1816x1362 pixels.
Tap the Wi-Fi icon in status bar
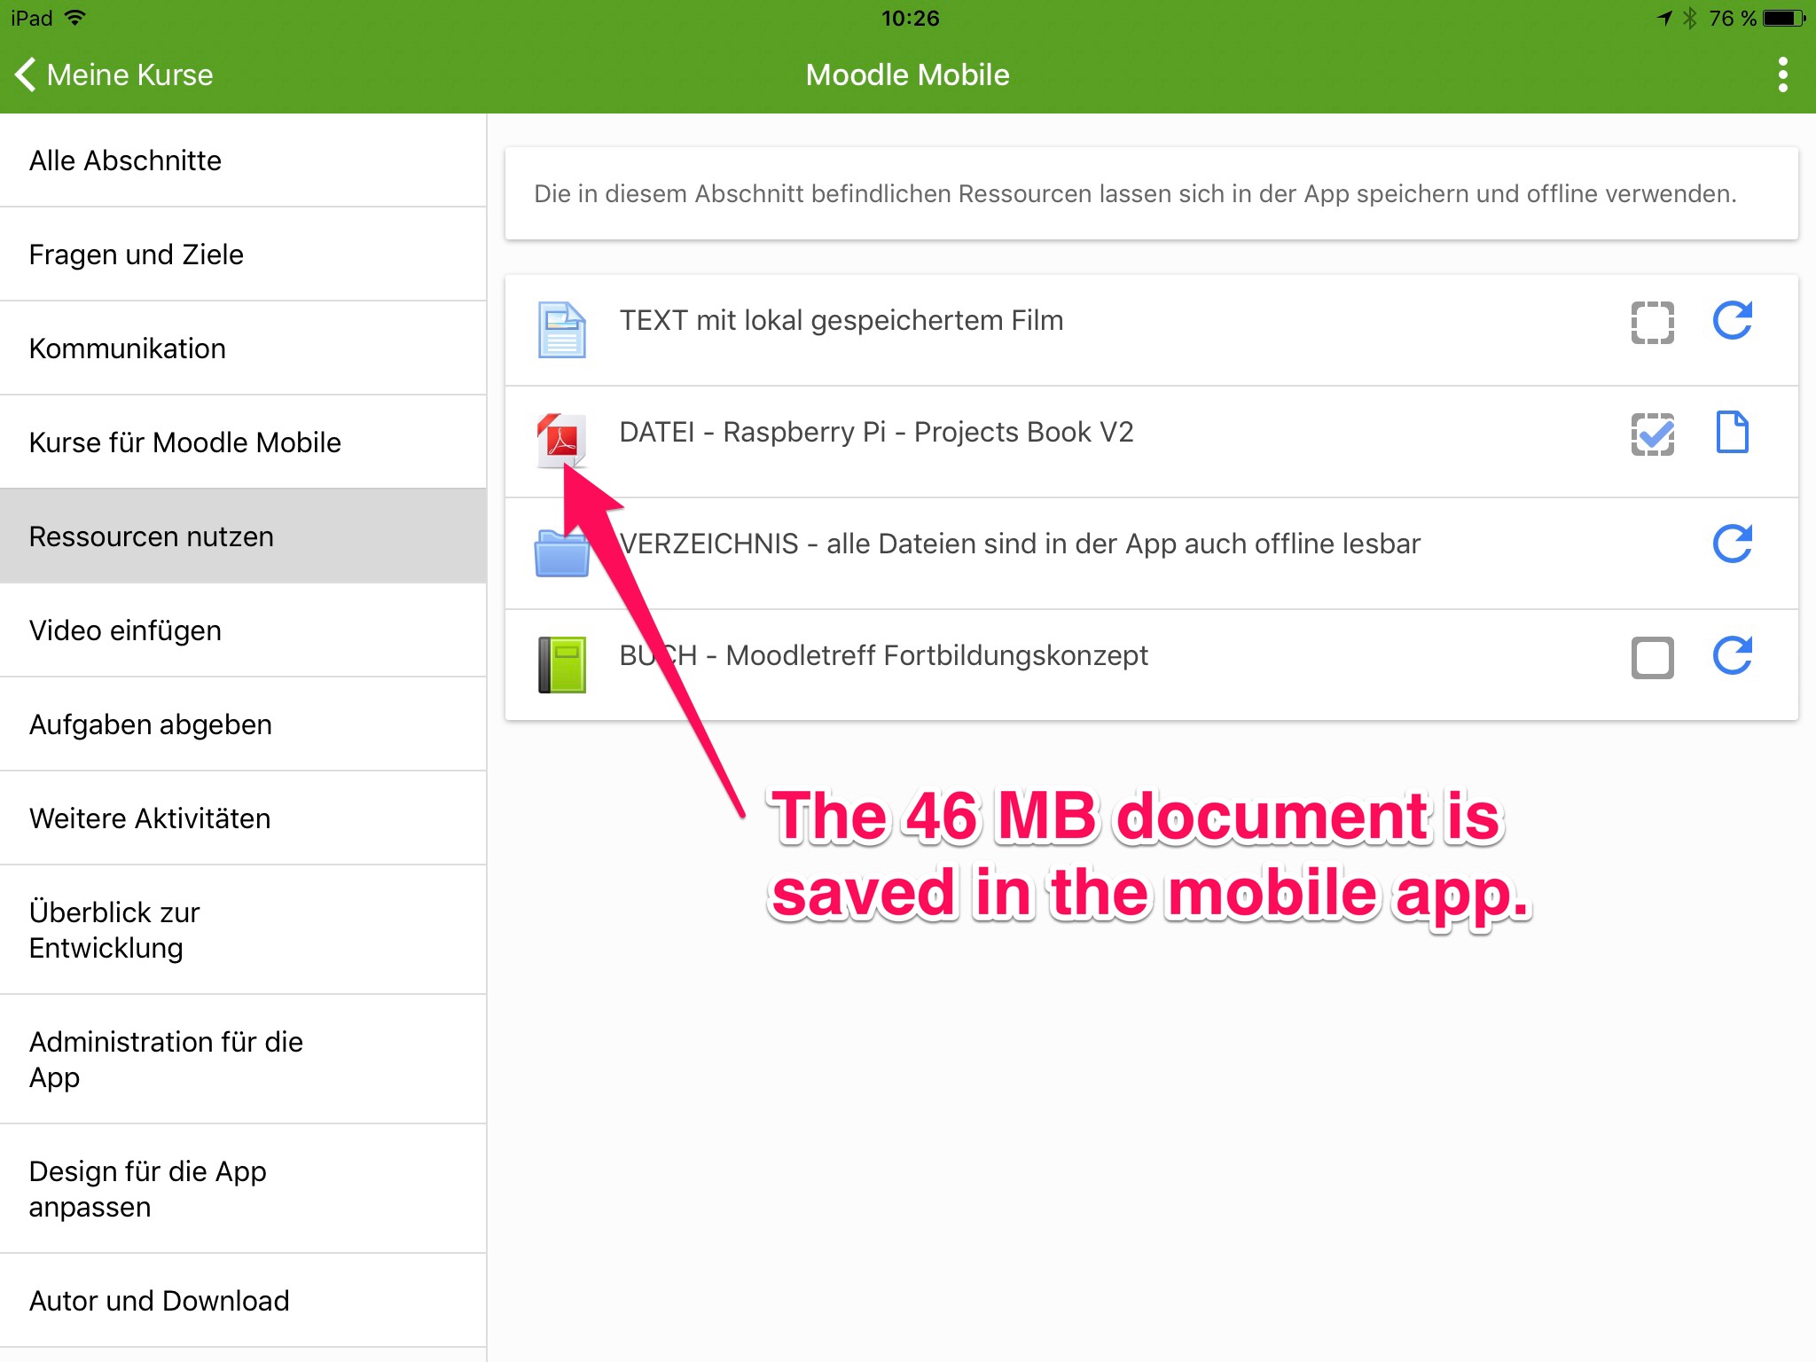click(76, 17)
